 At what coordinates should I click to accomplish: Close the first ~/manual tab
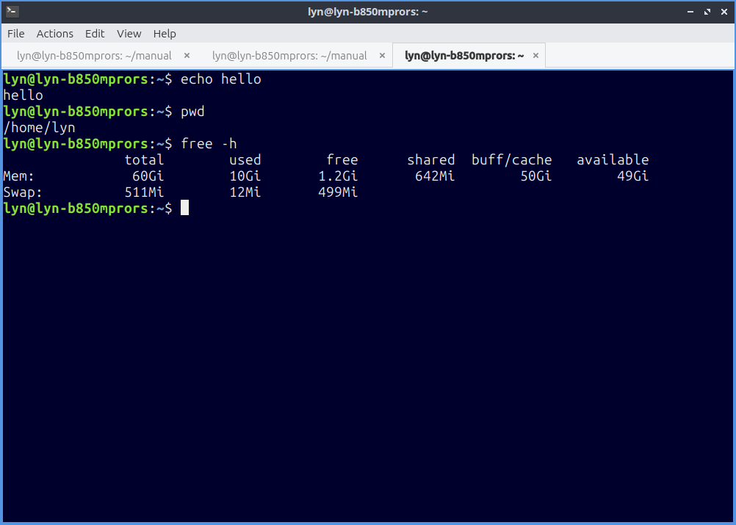tap(187, 55)
